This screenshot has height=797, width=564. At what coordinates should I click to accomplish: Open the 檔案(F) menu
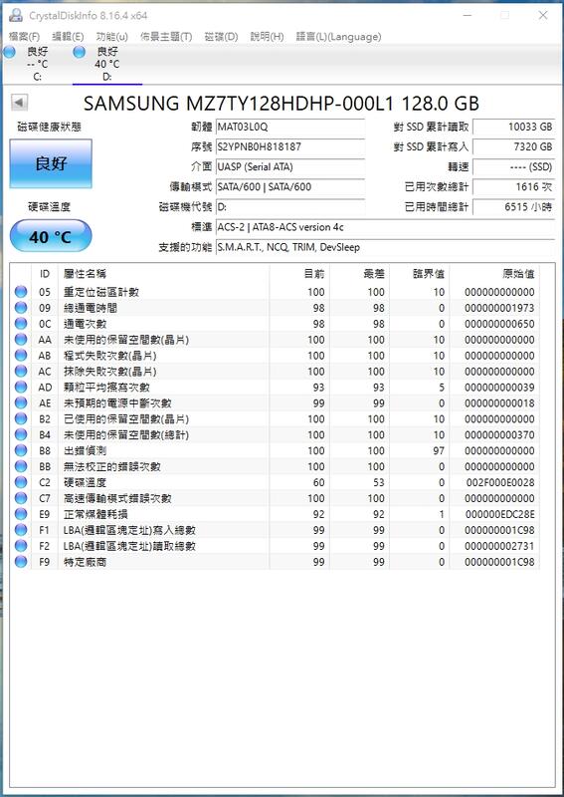pyautogui.click(x=24, y=37)
